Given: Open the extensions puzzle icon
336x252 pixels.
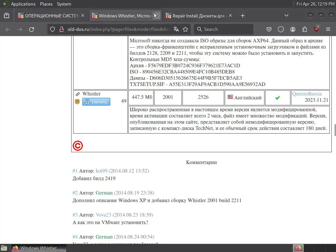Looking at the screenshot, I should click(304, 29).
